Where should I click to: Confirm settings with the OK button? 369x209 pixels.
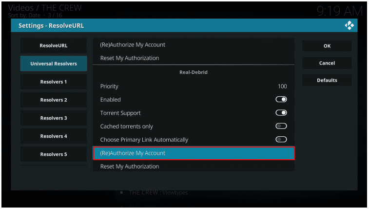(x=327, y=46)
